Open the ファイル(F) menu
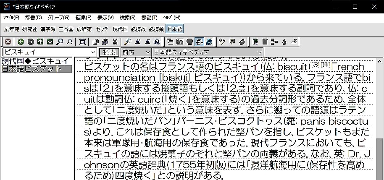The image size is (384, 180). click(11, 18)
